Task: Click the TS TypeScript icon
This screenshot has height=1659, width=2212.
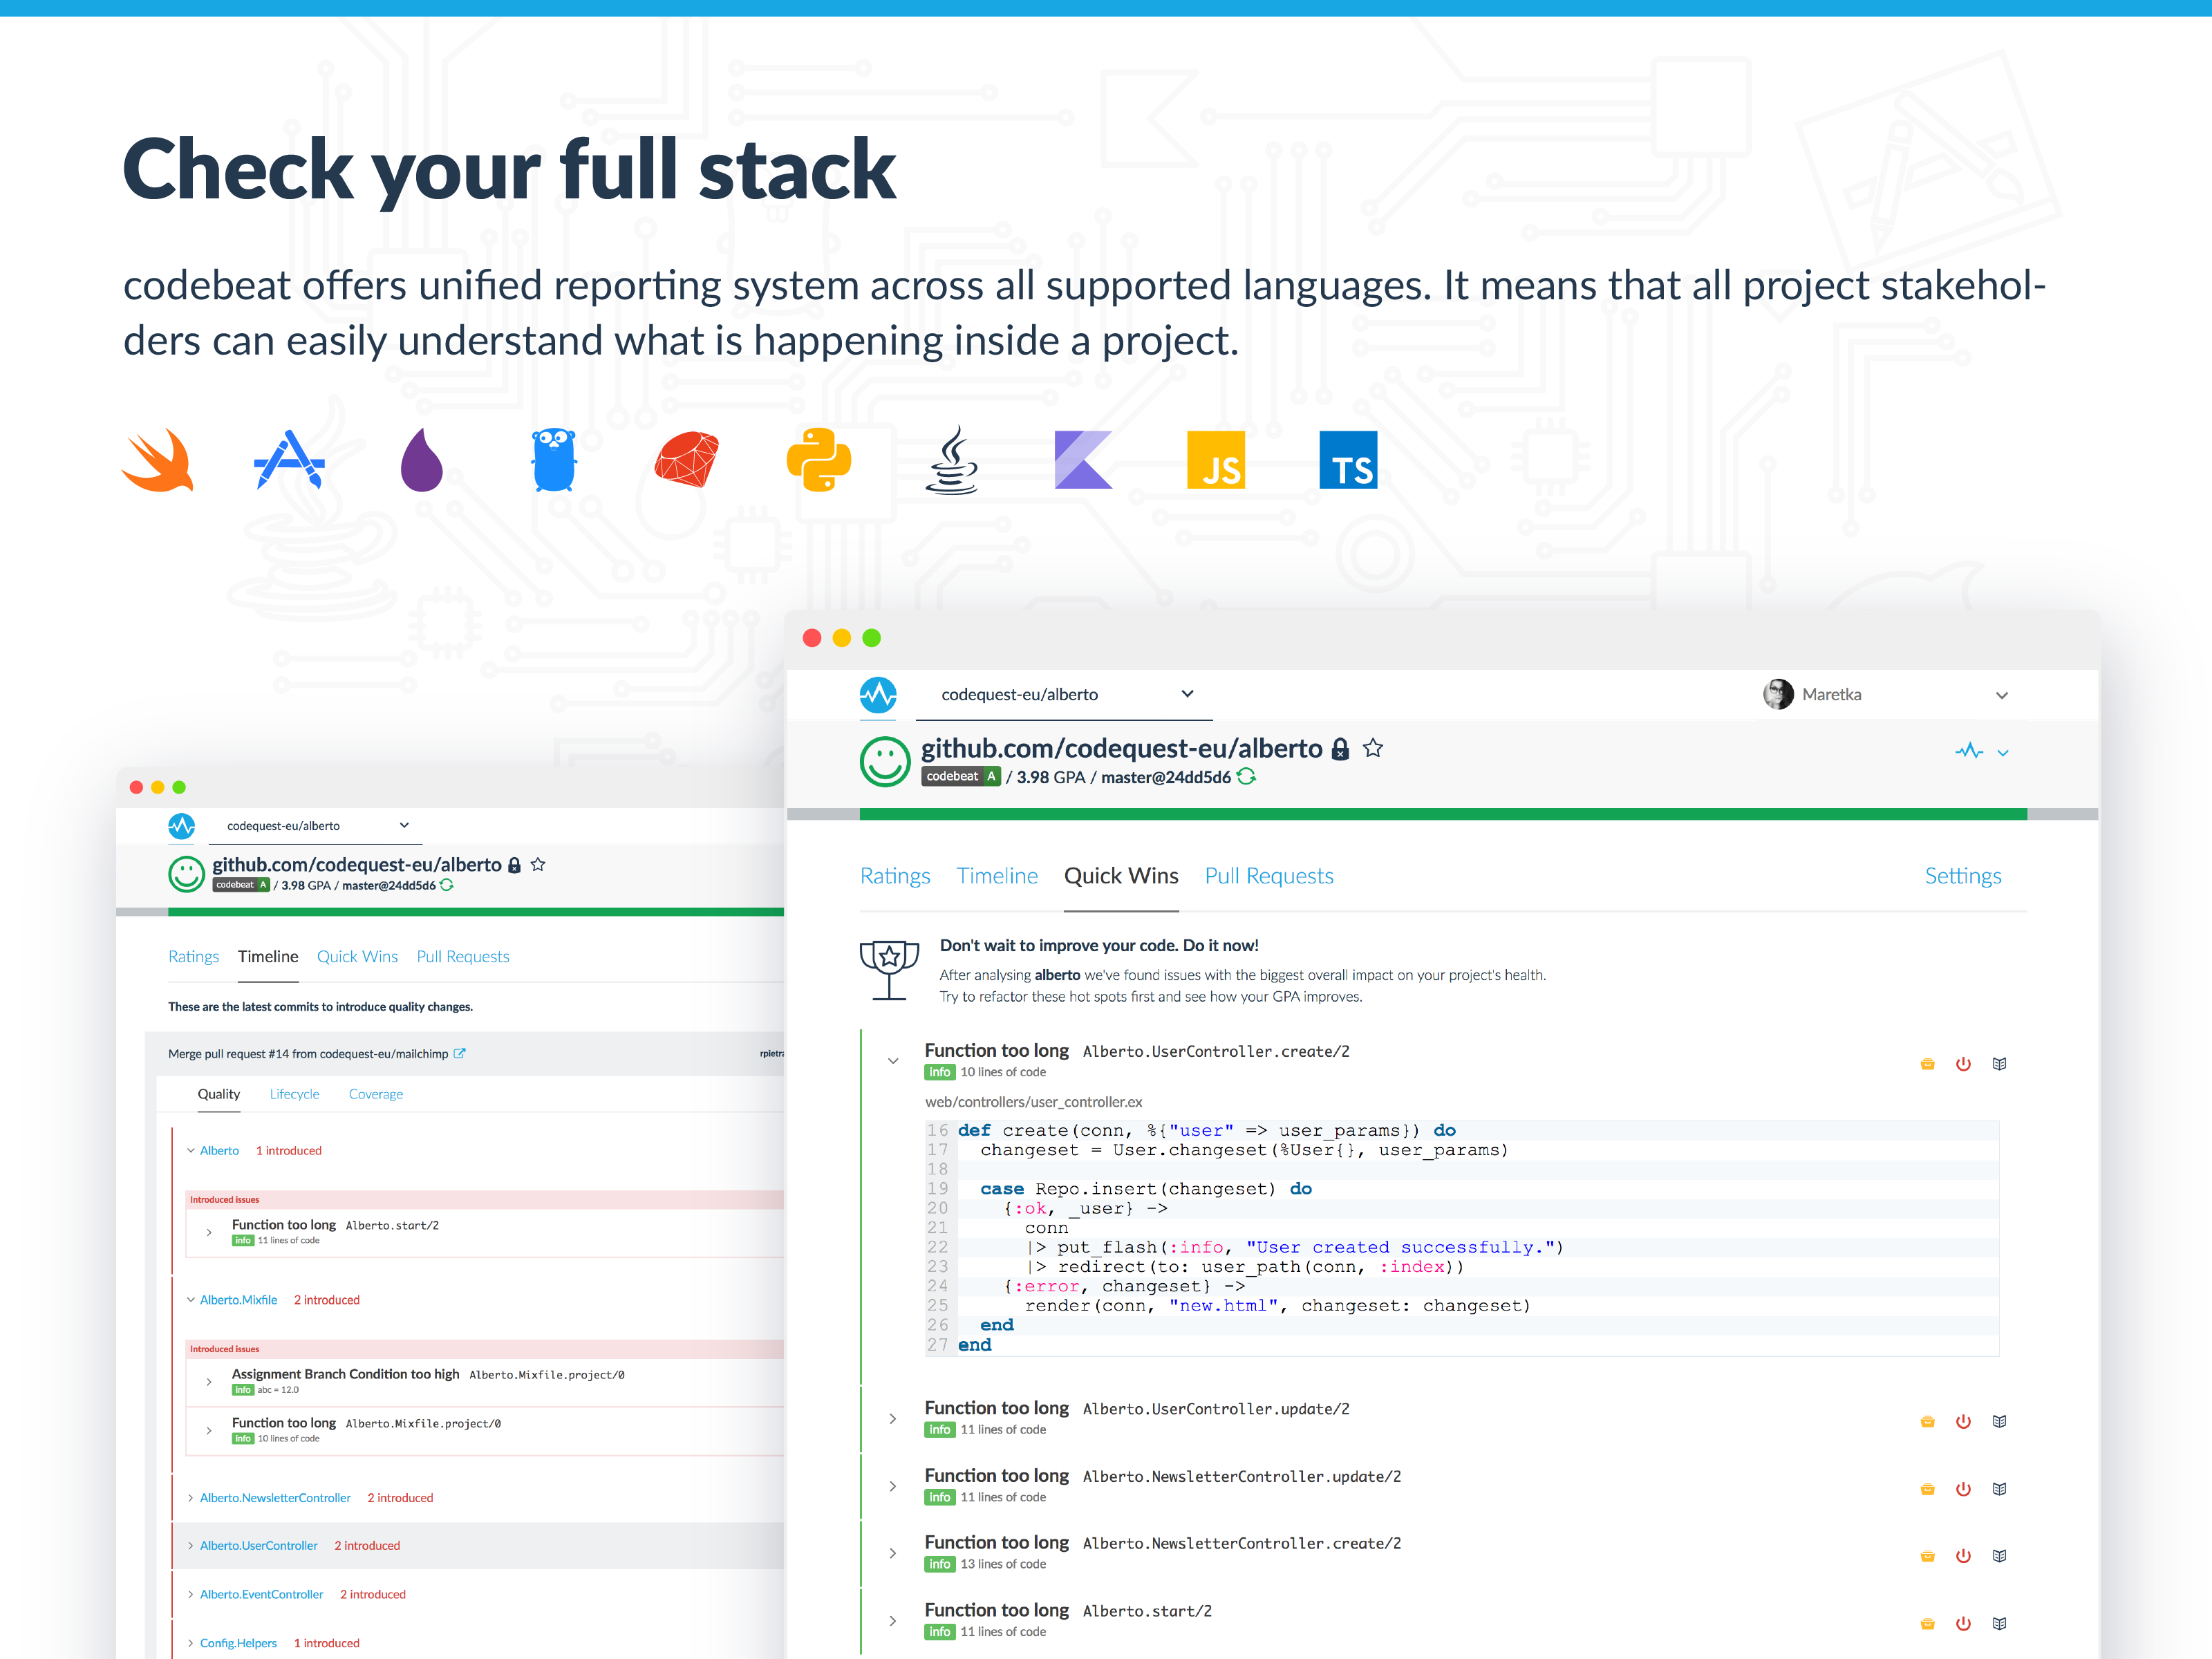Action: pyautogui.click(x=1348, y=460)
